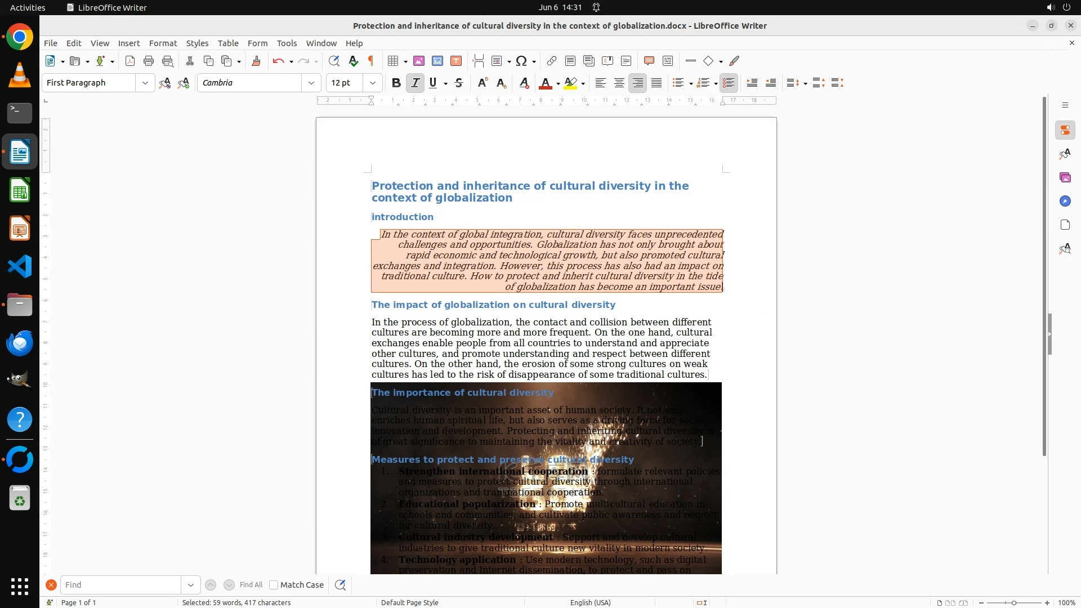1081x608 pixels.
Task: Toggle Formatting Marks pilcrow icon
Action: (x=371, y=61)
